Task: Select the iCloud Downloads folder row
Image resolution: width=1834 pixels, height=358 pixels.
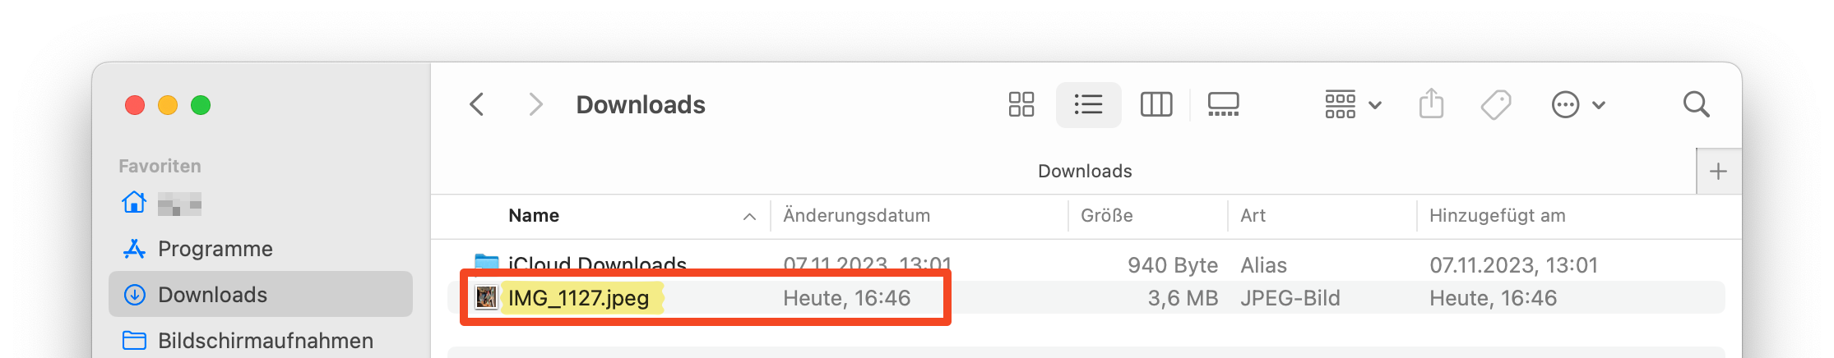Action: click(597, 264)
